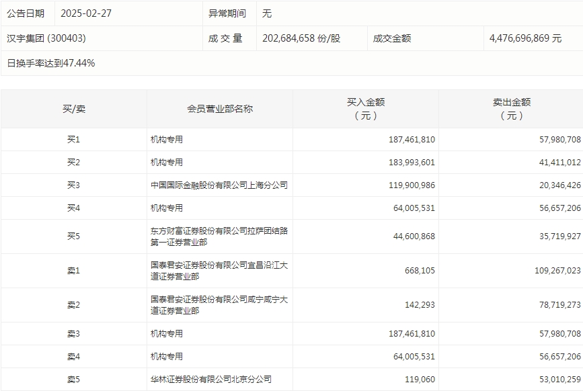Select buy amount 119,060
This screenshot has height=391, width=583.
click(x=420, y=380)
